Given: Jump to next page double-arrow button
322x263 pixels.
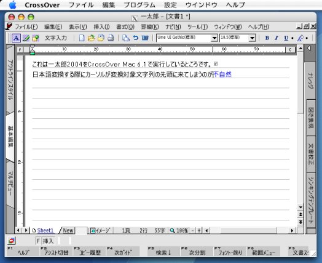Looking at the screenshot, I should click(300, 222).
